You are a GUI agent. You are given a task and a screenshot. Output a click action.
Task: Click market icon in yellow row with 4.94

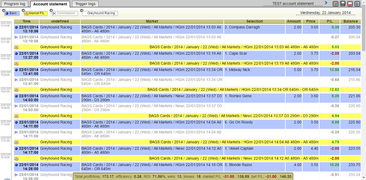16,116
